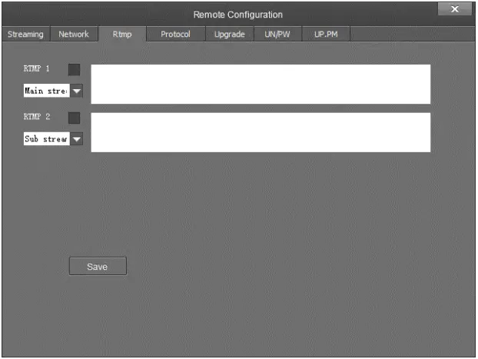Image resolution: width=478 pixels, height=359 pixels.
Task: Click the Remote Configuration title text
Action: click(x=238, y=15)
